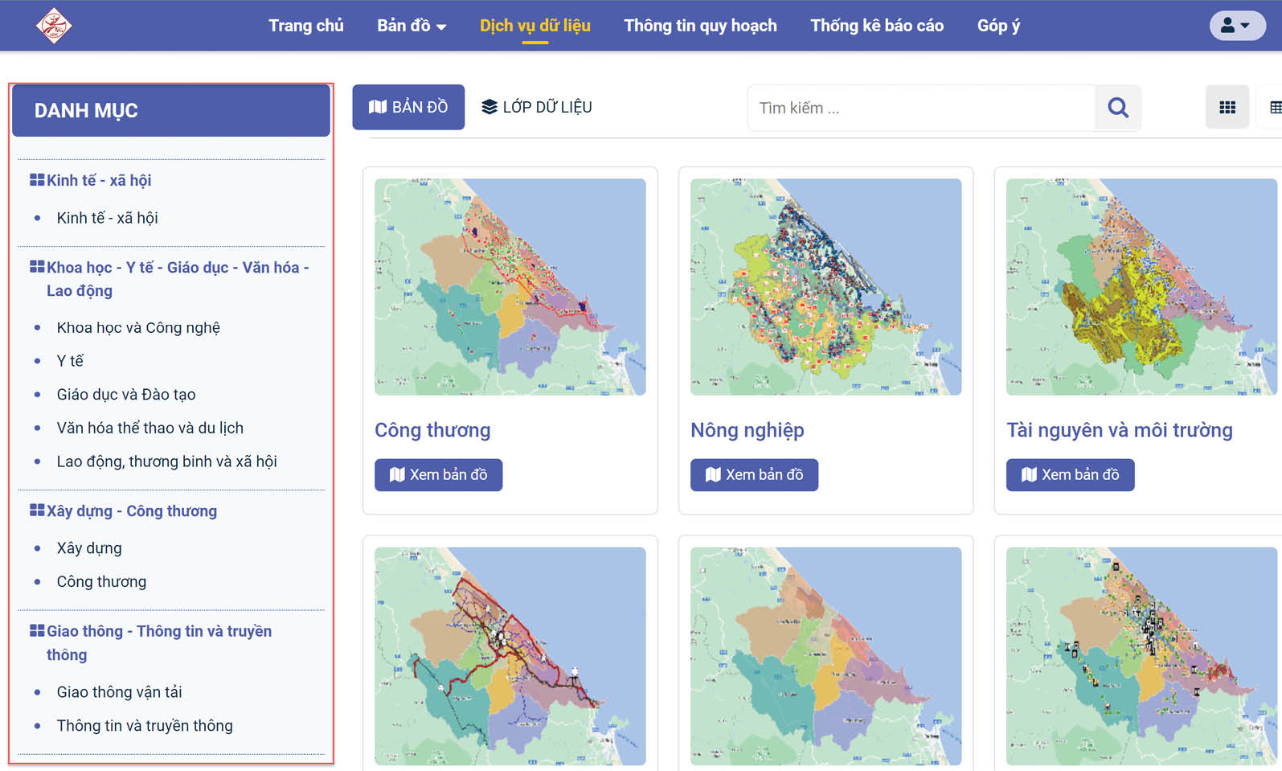Click the search magnifier icon

(x=1117, y=108)
